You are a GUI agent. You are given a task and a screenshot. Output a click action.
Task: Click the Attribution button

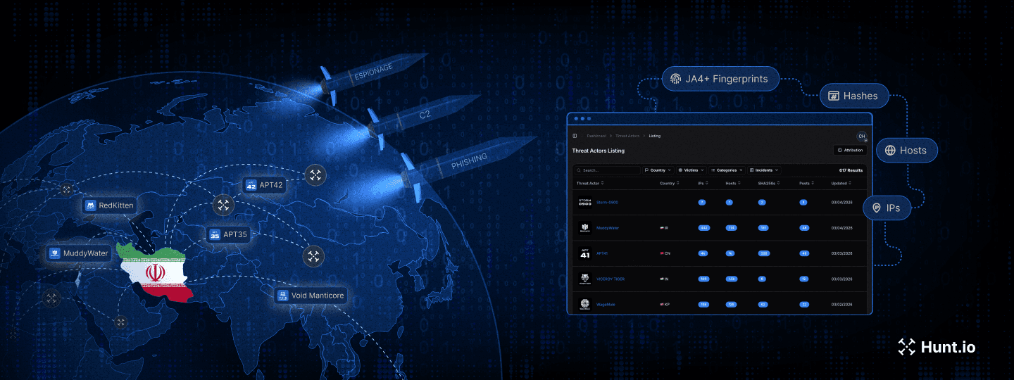click(x=850, y=151)
